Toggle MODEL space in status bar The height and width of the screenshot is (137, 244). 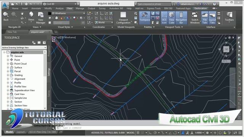point(130,133)
